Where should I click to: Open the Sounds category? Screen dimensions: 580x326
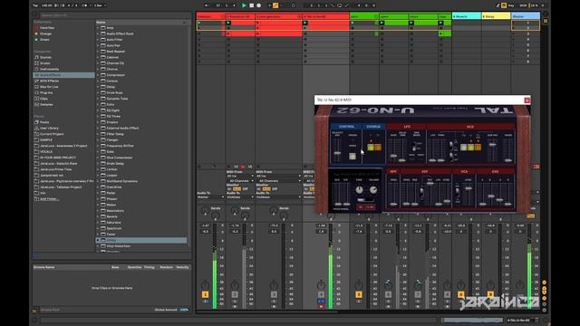click(x=45, y=57)
